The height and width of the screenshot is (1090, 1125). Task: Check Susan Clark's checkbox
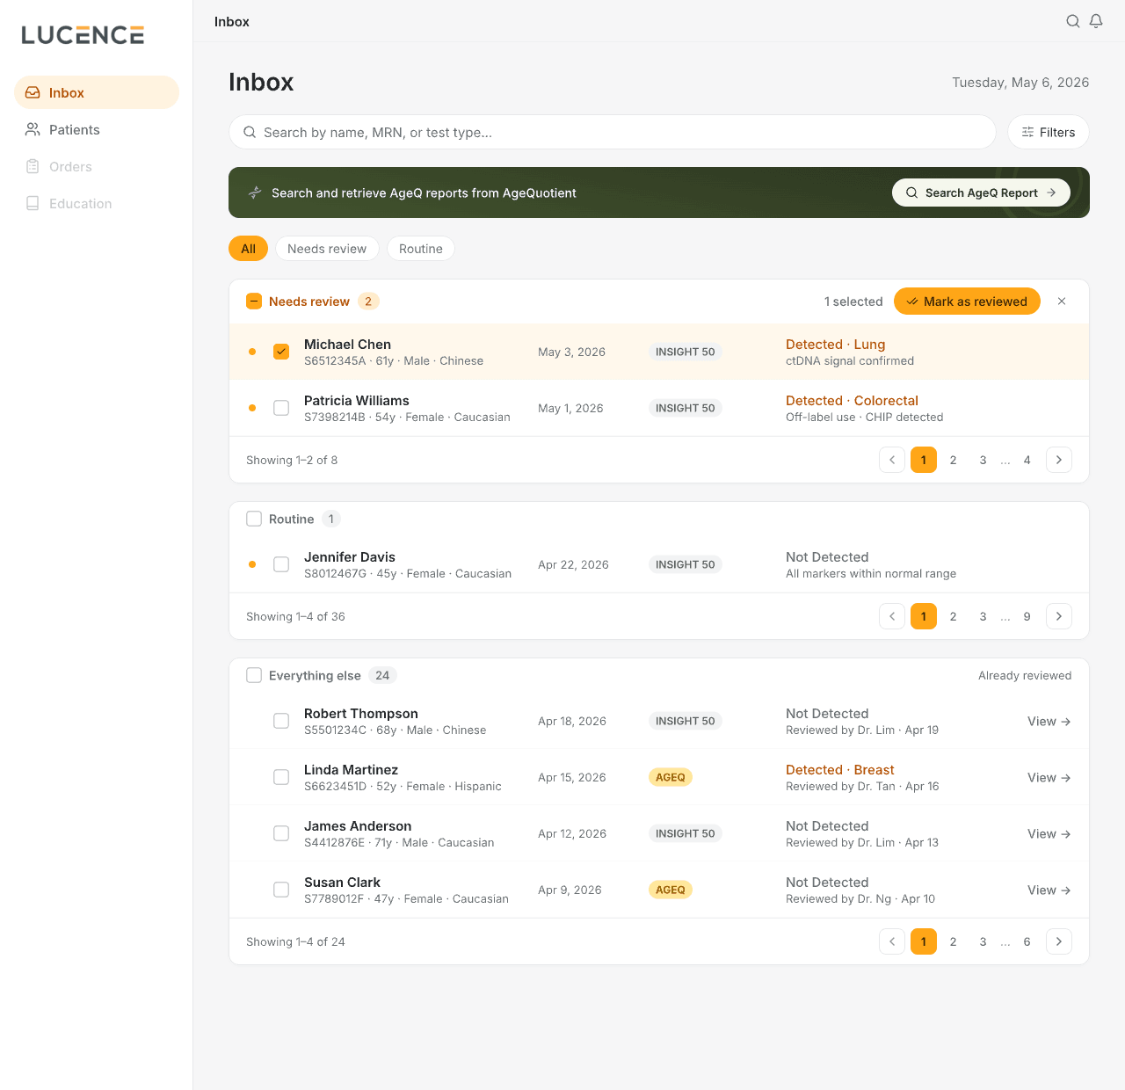tap(281, 890)
